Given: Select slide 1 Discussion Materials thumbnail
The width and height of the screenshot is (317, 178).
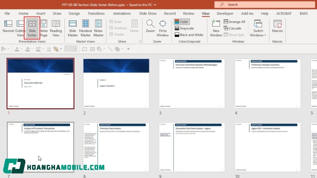Looking at the screenshot, I should coord(40,83).
